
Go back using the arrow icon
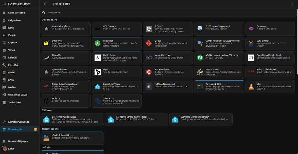click(x=45, y=4)
